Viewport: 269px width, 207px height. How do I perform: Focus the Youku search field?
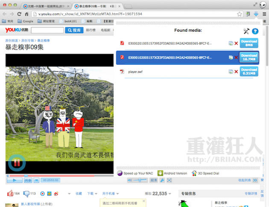47,30
